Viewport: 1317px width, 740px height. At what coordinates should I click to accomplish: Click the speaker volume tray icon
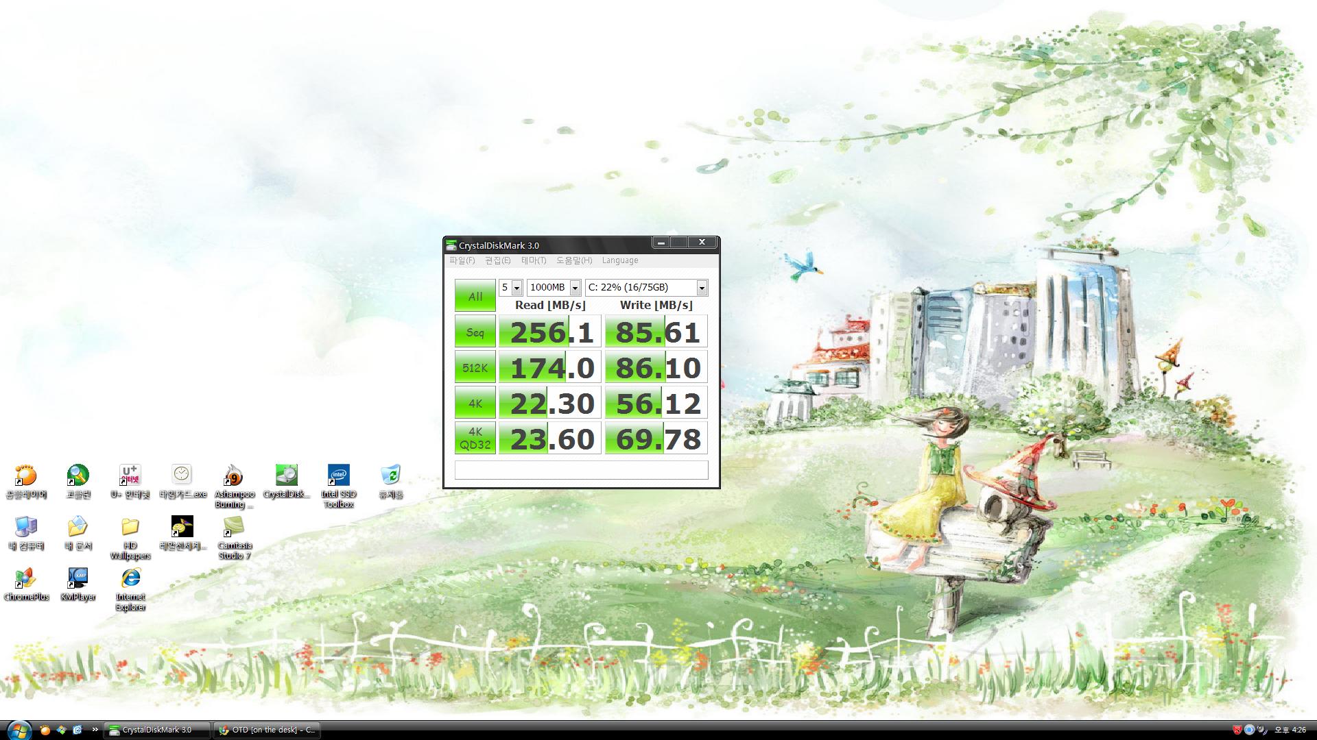(x=1262, y=730)
